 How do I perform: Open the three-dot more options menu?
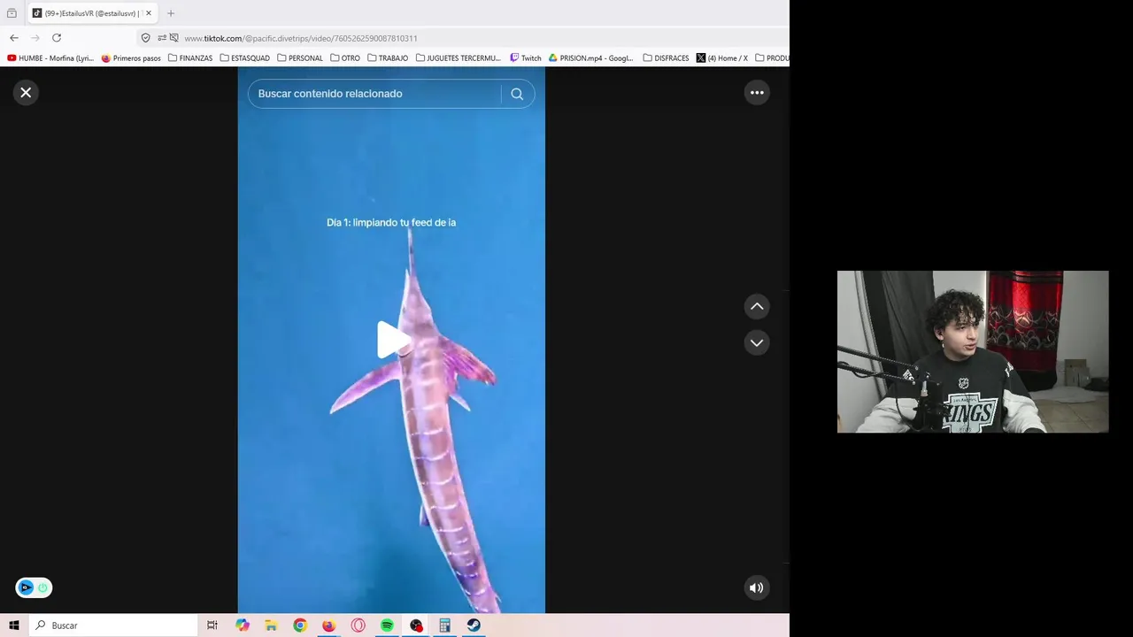pos(757,92)
